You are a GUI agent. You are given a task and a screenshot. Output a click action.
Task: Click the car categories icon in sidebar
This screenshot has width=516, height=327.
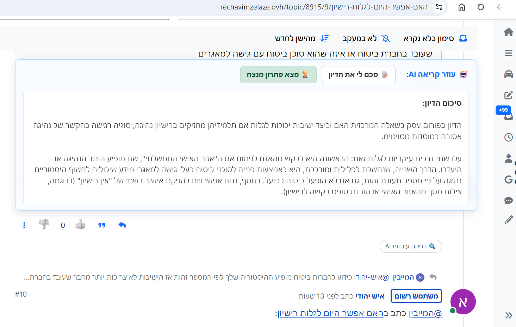(x=508, y=74)
